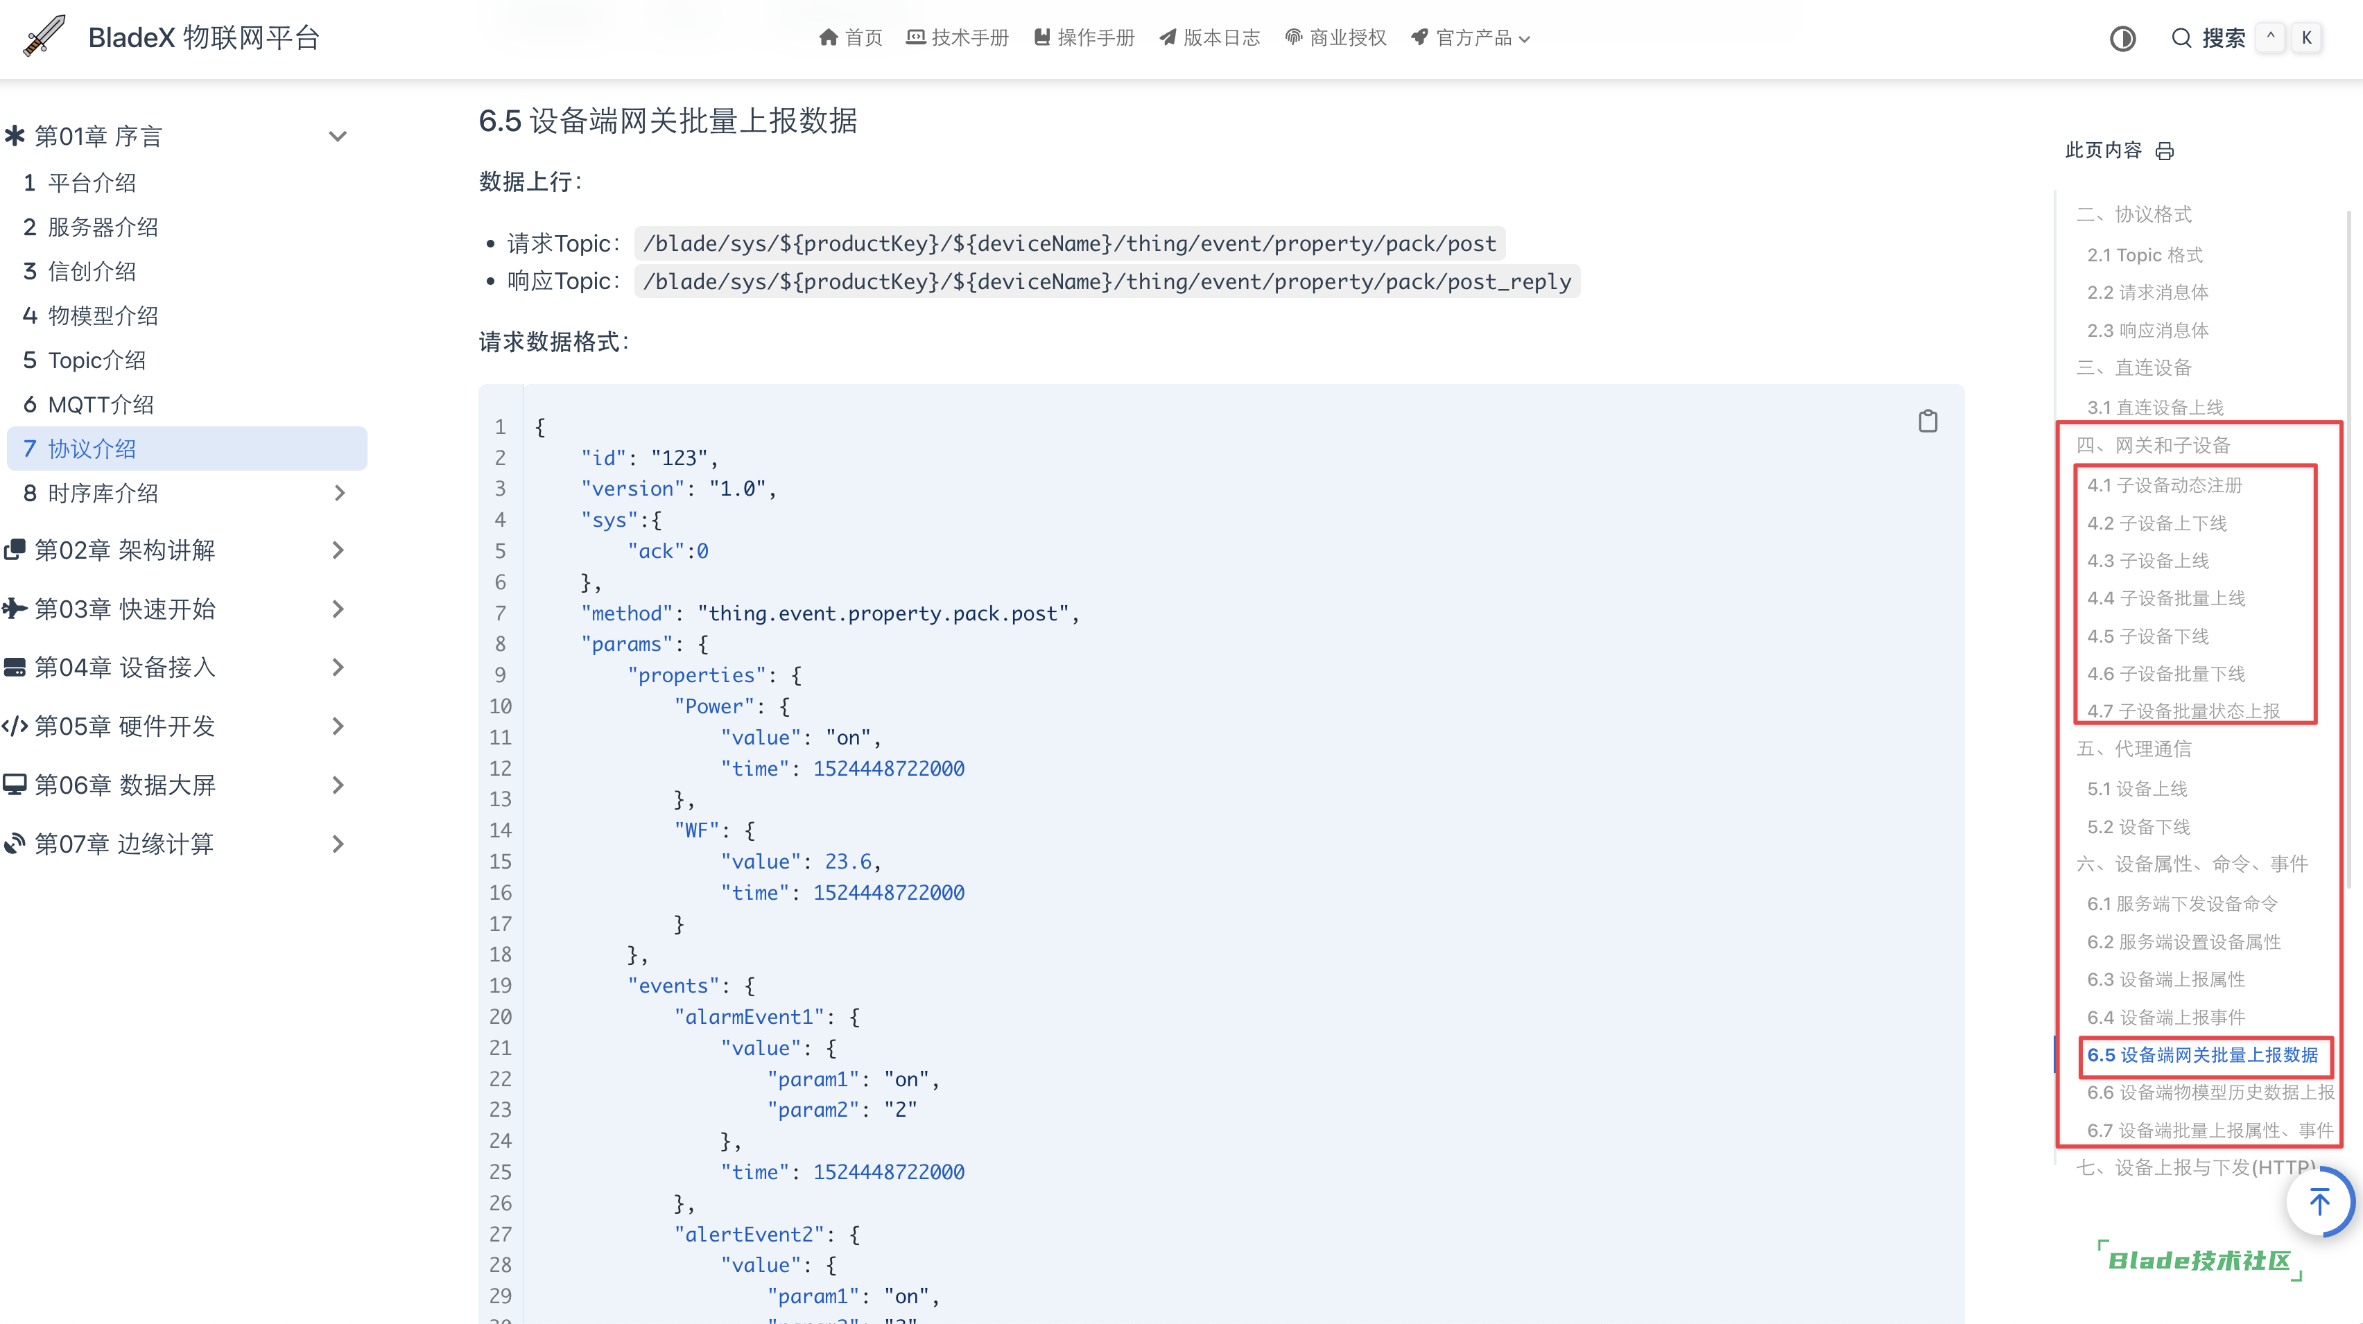2363x1324 pixels.
Task: Copy code with the clipboard icon
Action: [x=1928, y=421]
